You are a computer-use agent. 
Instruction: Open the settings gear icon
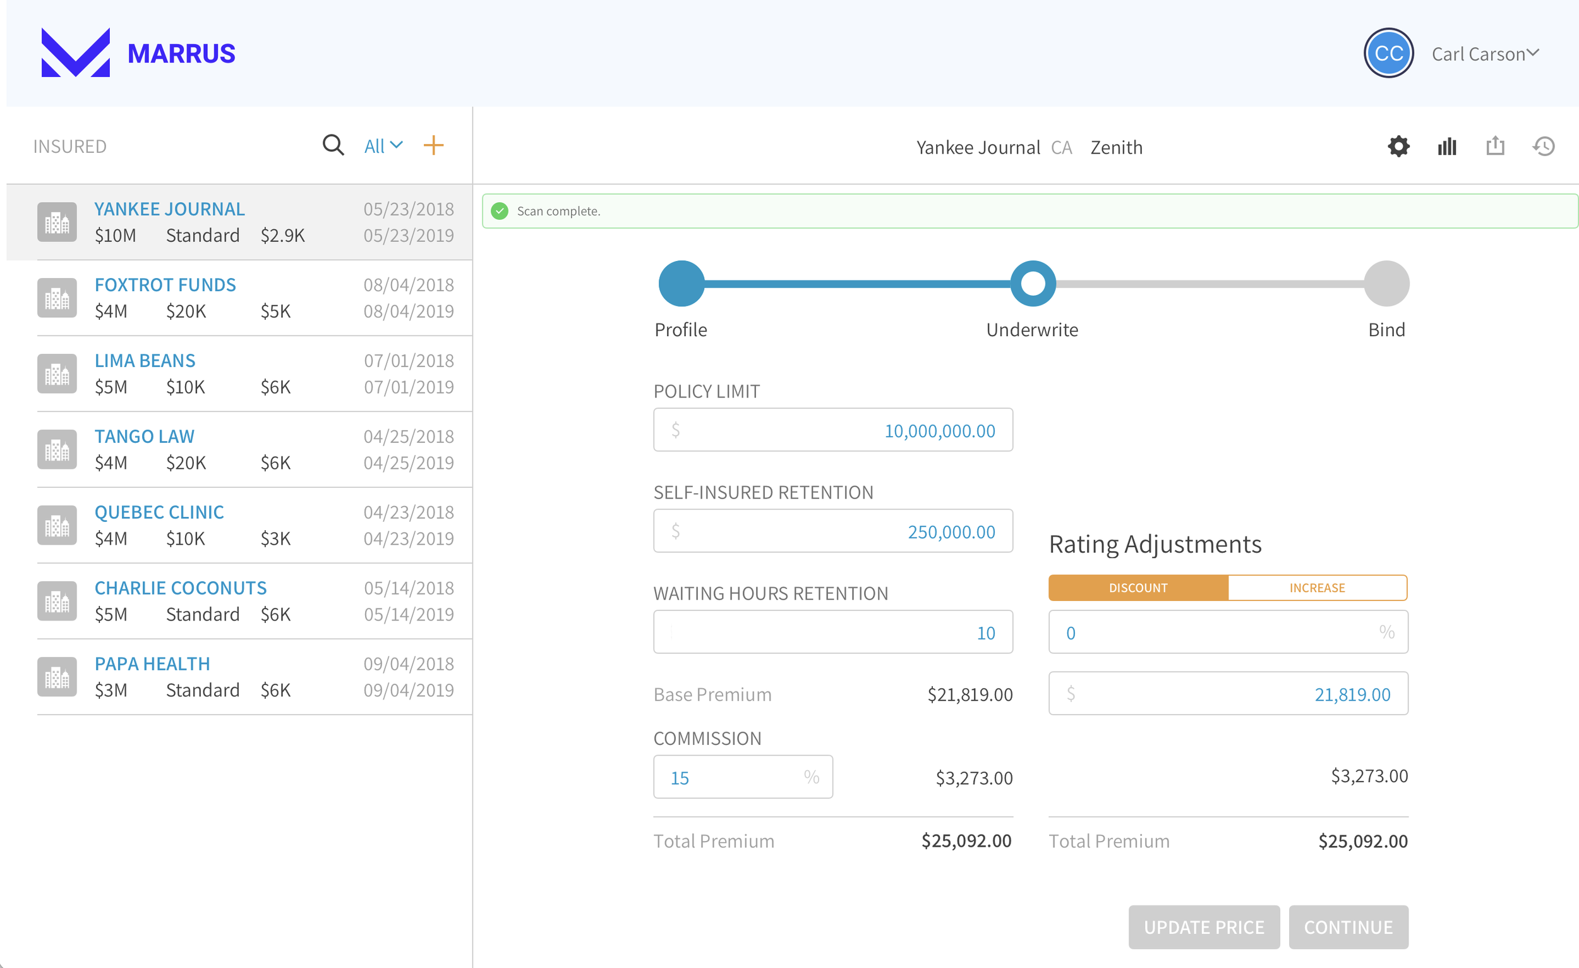1398,147
